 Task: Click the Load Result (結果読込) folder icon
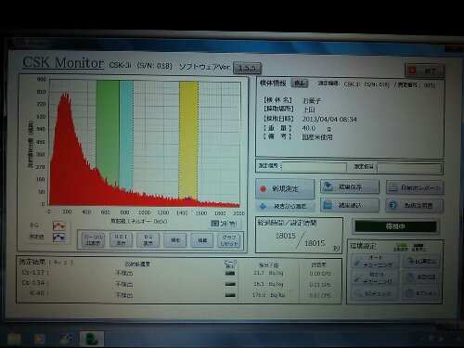pyautogui.click(x=328, y=205)
